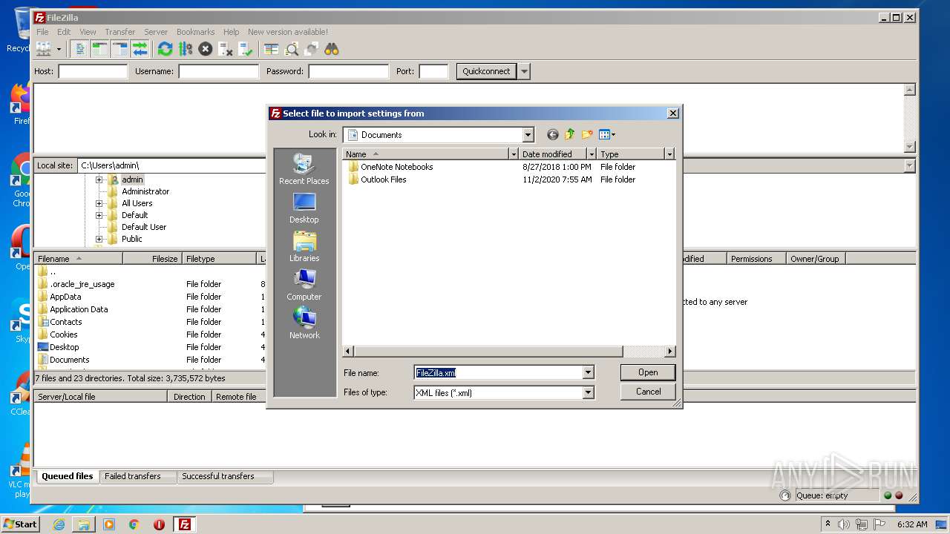The width and height of the screenshot is (950, 534).
Task: Click the binoculars file search icon
Action: point(332,49)
